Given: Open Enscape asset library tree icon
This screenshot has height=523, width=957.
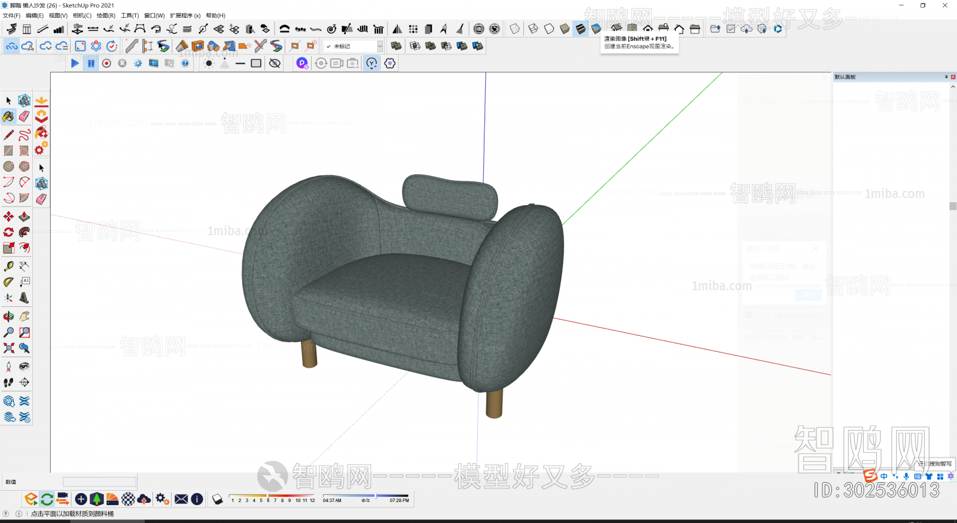Looking at the screenshot, I should coord(96,499).
